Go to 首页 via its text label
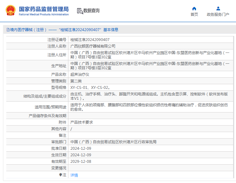Viewport: 236px width, 183px height. 194,15
